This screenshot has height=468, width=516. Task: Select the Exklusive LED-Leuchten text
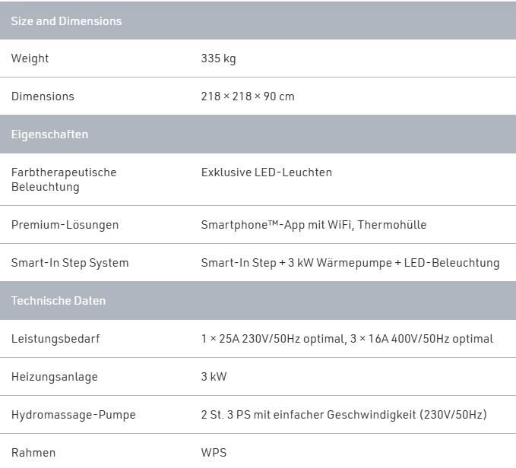266,172
